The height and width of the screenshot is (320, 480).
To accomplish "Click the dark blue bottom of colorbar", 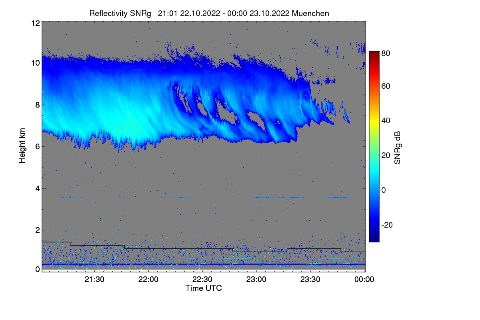I will coord(374,238).
